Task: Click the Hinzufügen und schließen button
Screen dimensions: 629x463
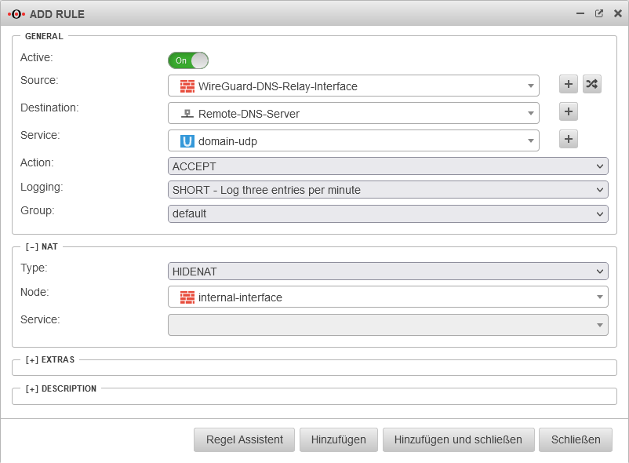Action: [458, 439]
